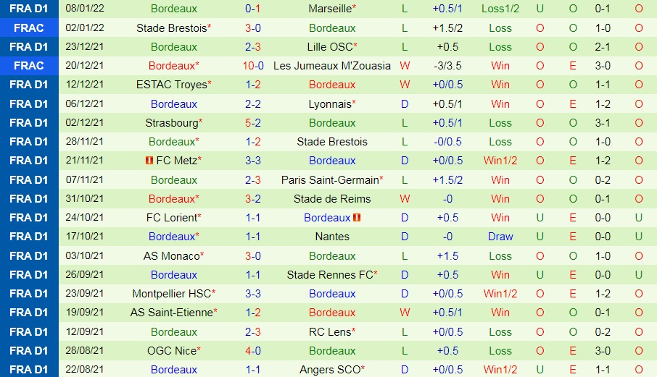Click the 5-2 score in the Strasbourg match
The height and width of the screenshot is (377, 657).
(x=253, y=123)
